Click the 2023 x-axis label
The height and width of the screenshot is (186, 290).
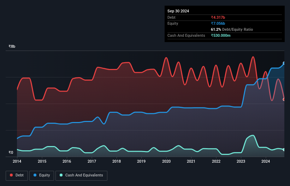point(241,161)
